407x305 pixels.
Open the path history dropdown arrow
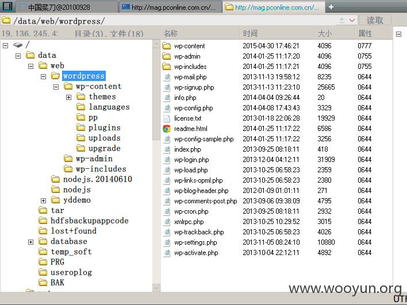352,20
